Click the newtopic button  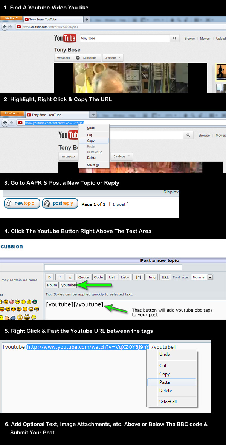[x=22, y=204]
